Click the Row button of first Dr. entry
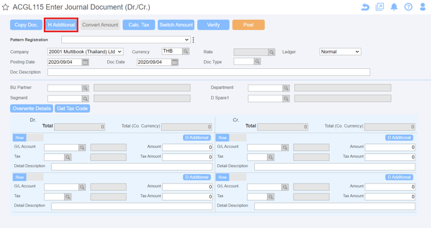Viewport: 431px width, 228px height. 19,138
